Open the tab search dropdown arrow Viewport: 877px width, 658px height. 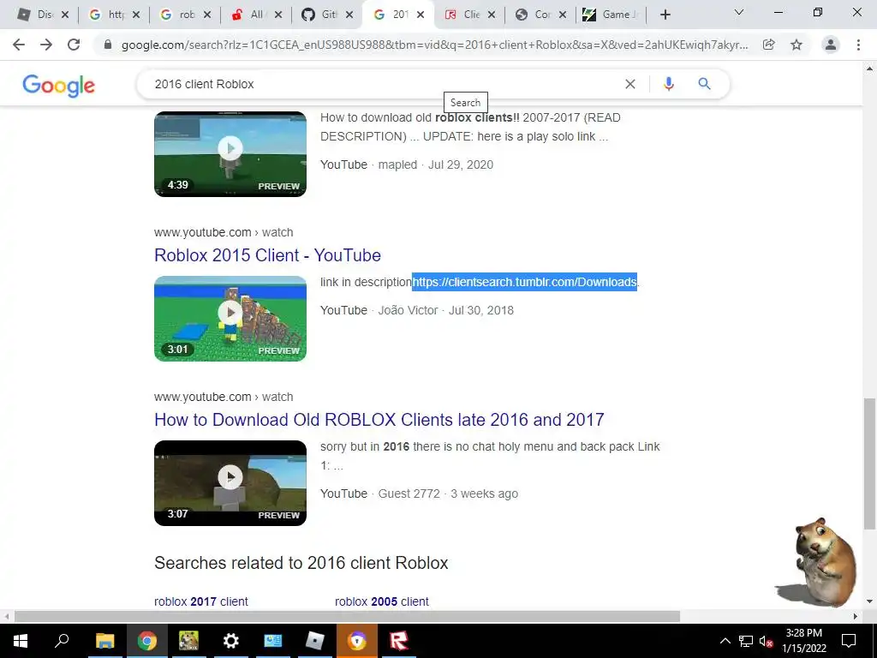739,12
